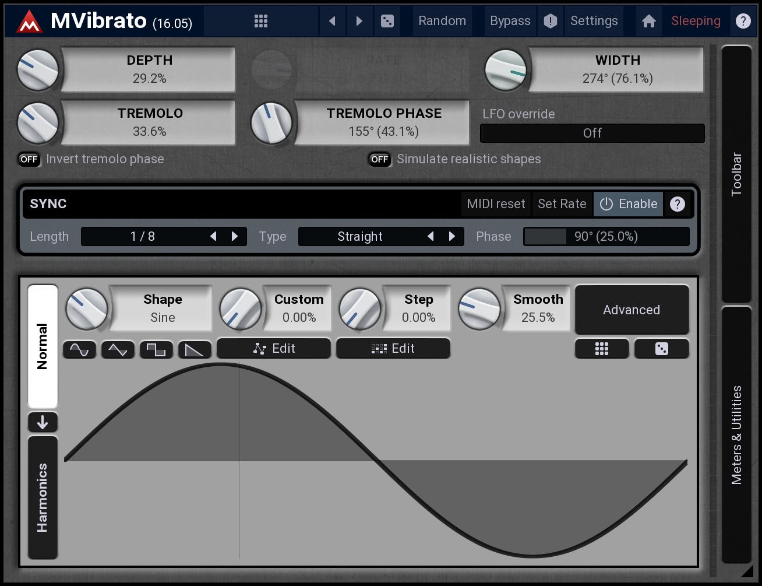
Task: Select the next sync Type with the right arrow
Action: click(x=452, y=236)
